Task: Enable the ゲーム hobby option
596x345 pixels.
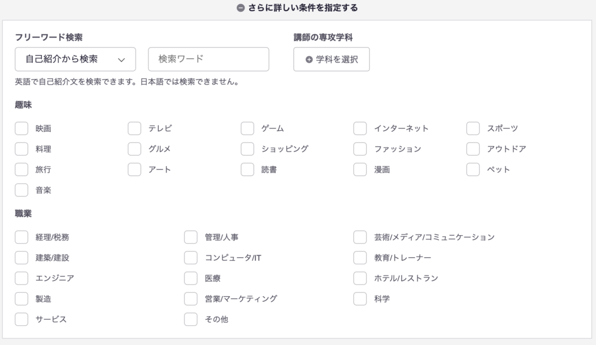Action: tap(247, 128)
